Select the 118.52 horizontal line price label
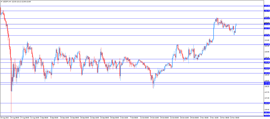The height and width of the screenshot is (119, 270). 267,83
